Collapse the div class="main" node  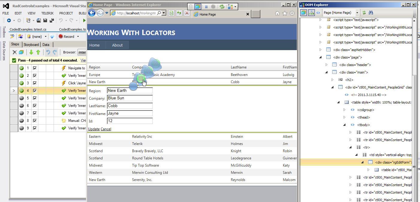pos(326,72)
